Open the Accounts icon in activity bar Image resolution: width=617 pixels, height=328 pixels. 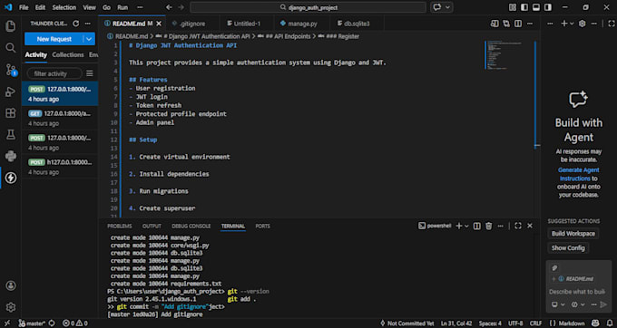click(x=11, y=285)
